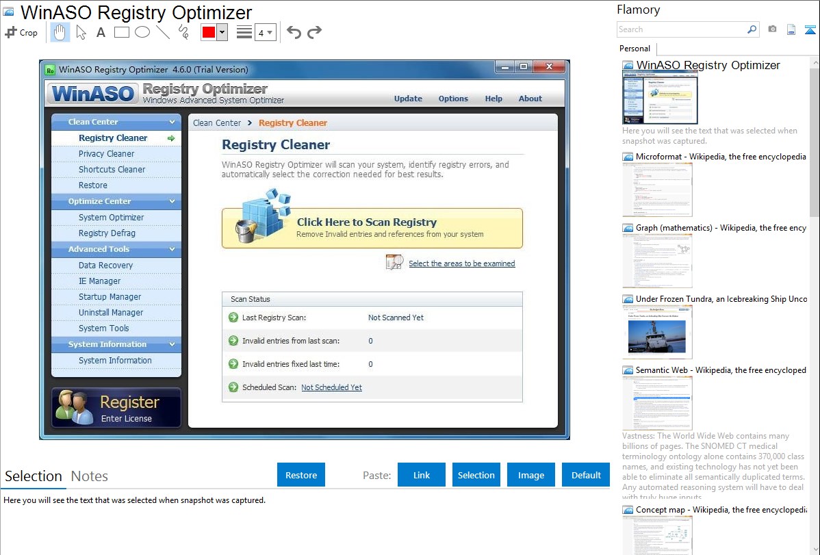Pick the rectangle shape tool

121,32
